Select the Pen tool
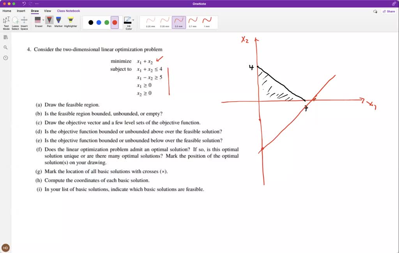The image size is (399, 253). tap(49, 22)
